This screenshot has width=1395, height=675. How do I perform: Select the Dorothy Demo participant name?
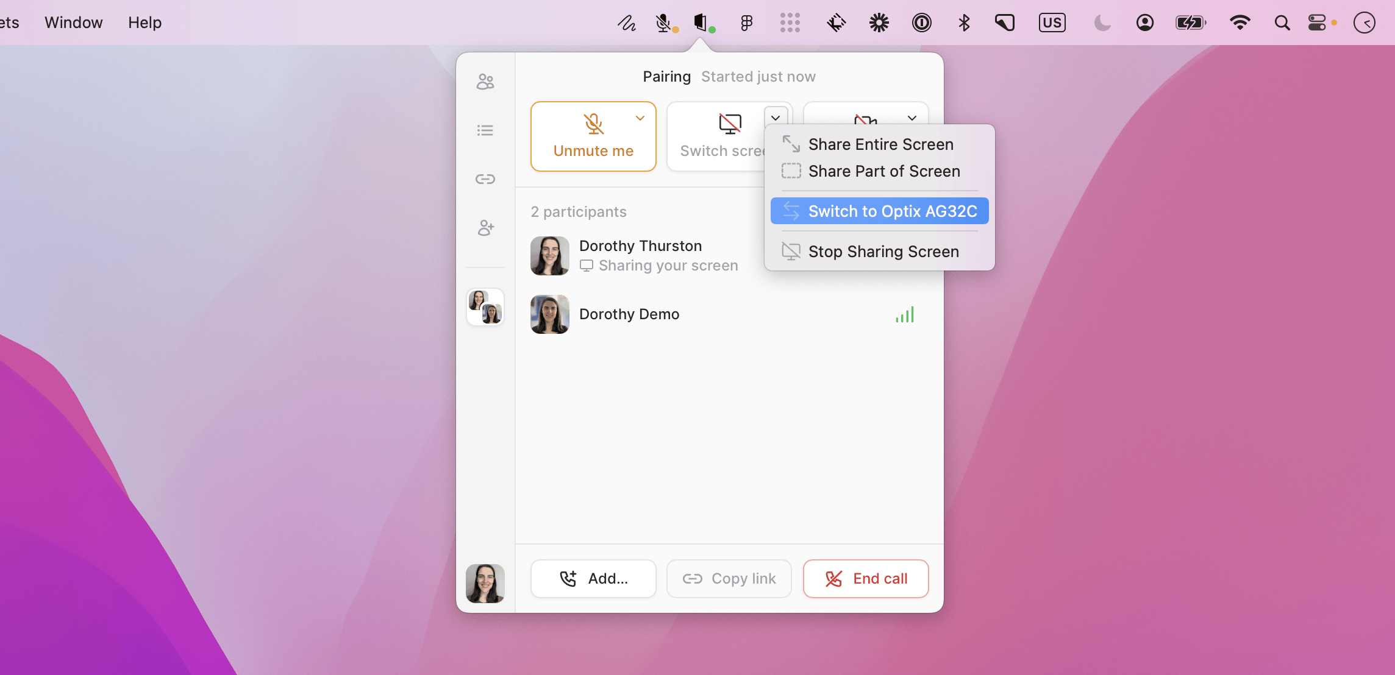(x=629, y=314)
